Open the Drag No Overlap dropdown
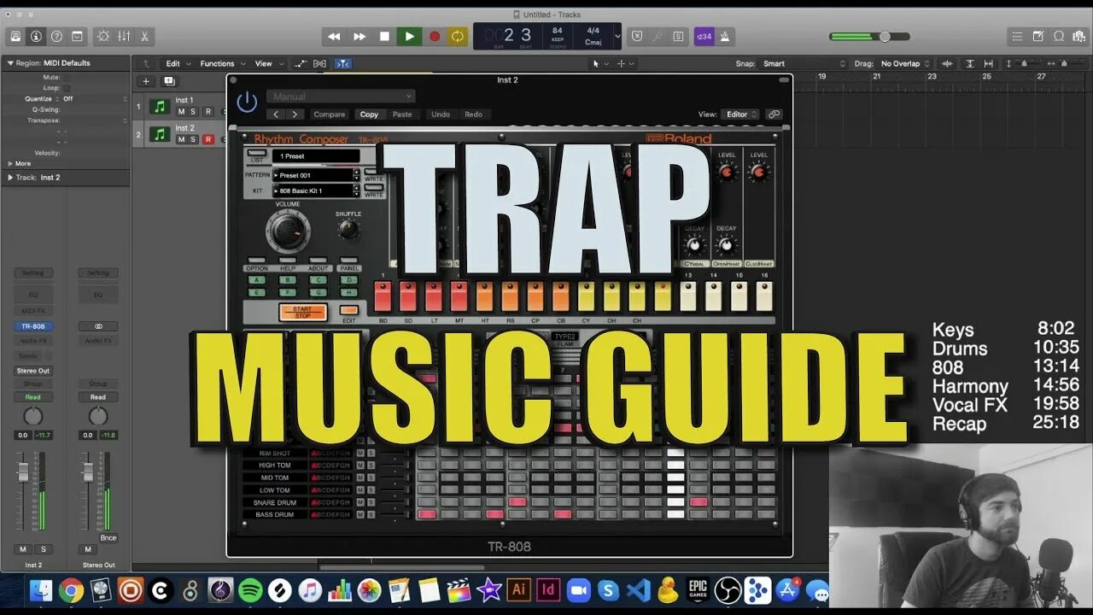 pyautogui.click(x=905, y=63)
